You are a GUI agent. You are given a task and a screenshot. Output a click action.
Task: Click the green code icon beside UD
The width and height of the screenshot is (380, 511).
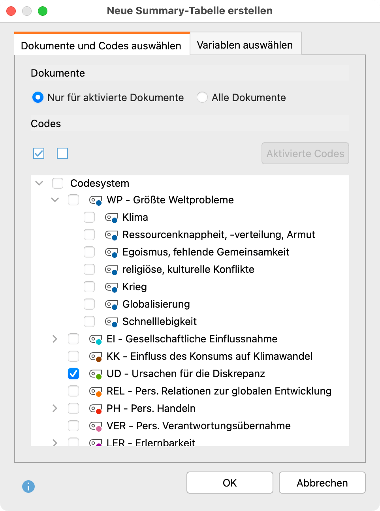click(96, 374)
